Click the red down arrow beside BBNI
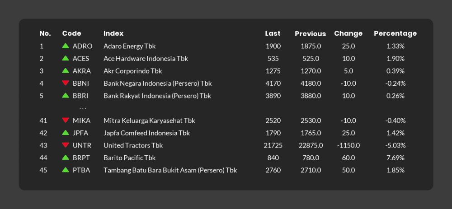This screenshot has height=209, width=452. 66,83
